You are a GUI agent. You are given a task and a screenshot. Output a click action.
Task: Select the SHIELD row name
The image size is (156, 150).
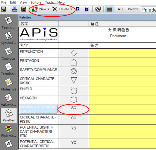[26, 89]
